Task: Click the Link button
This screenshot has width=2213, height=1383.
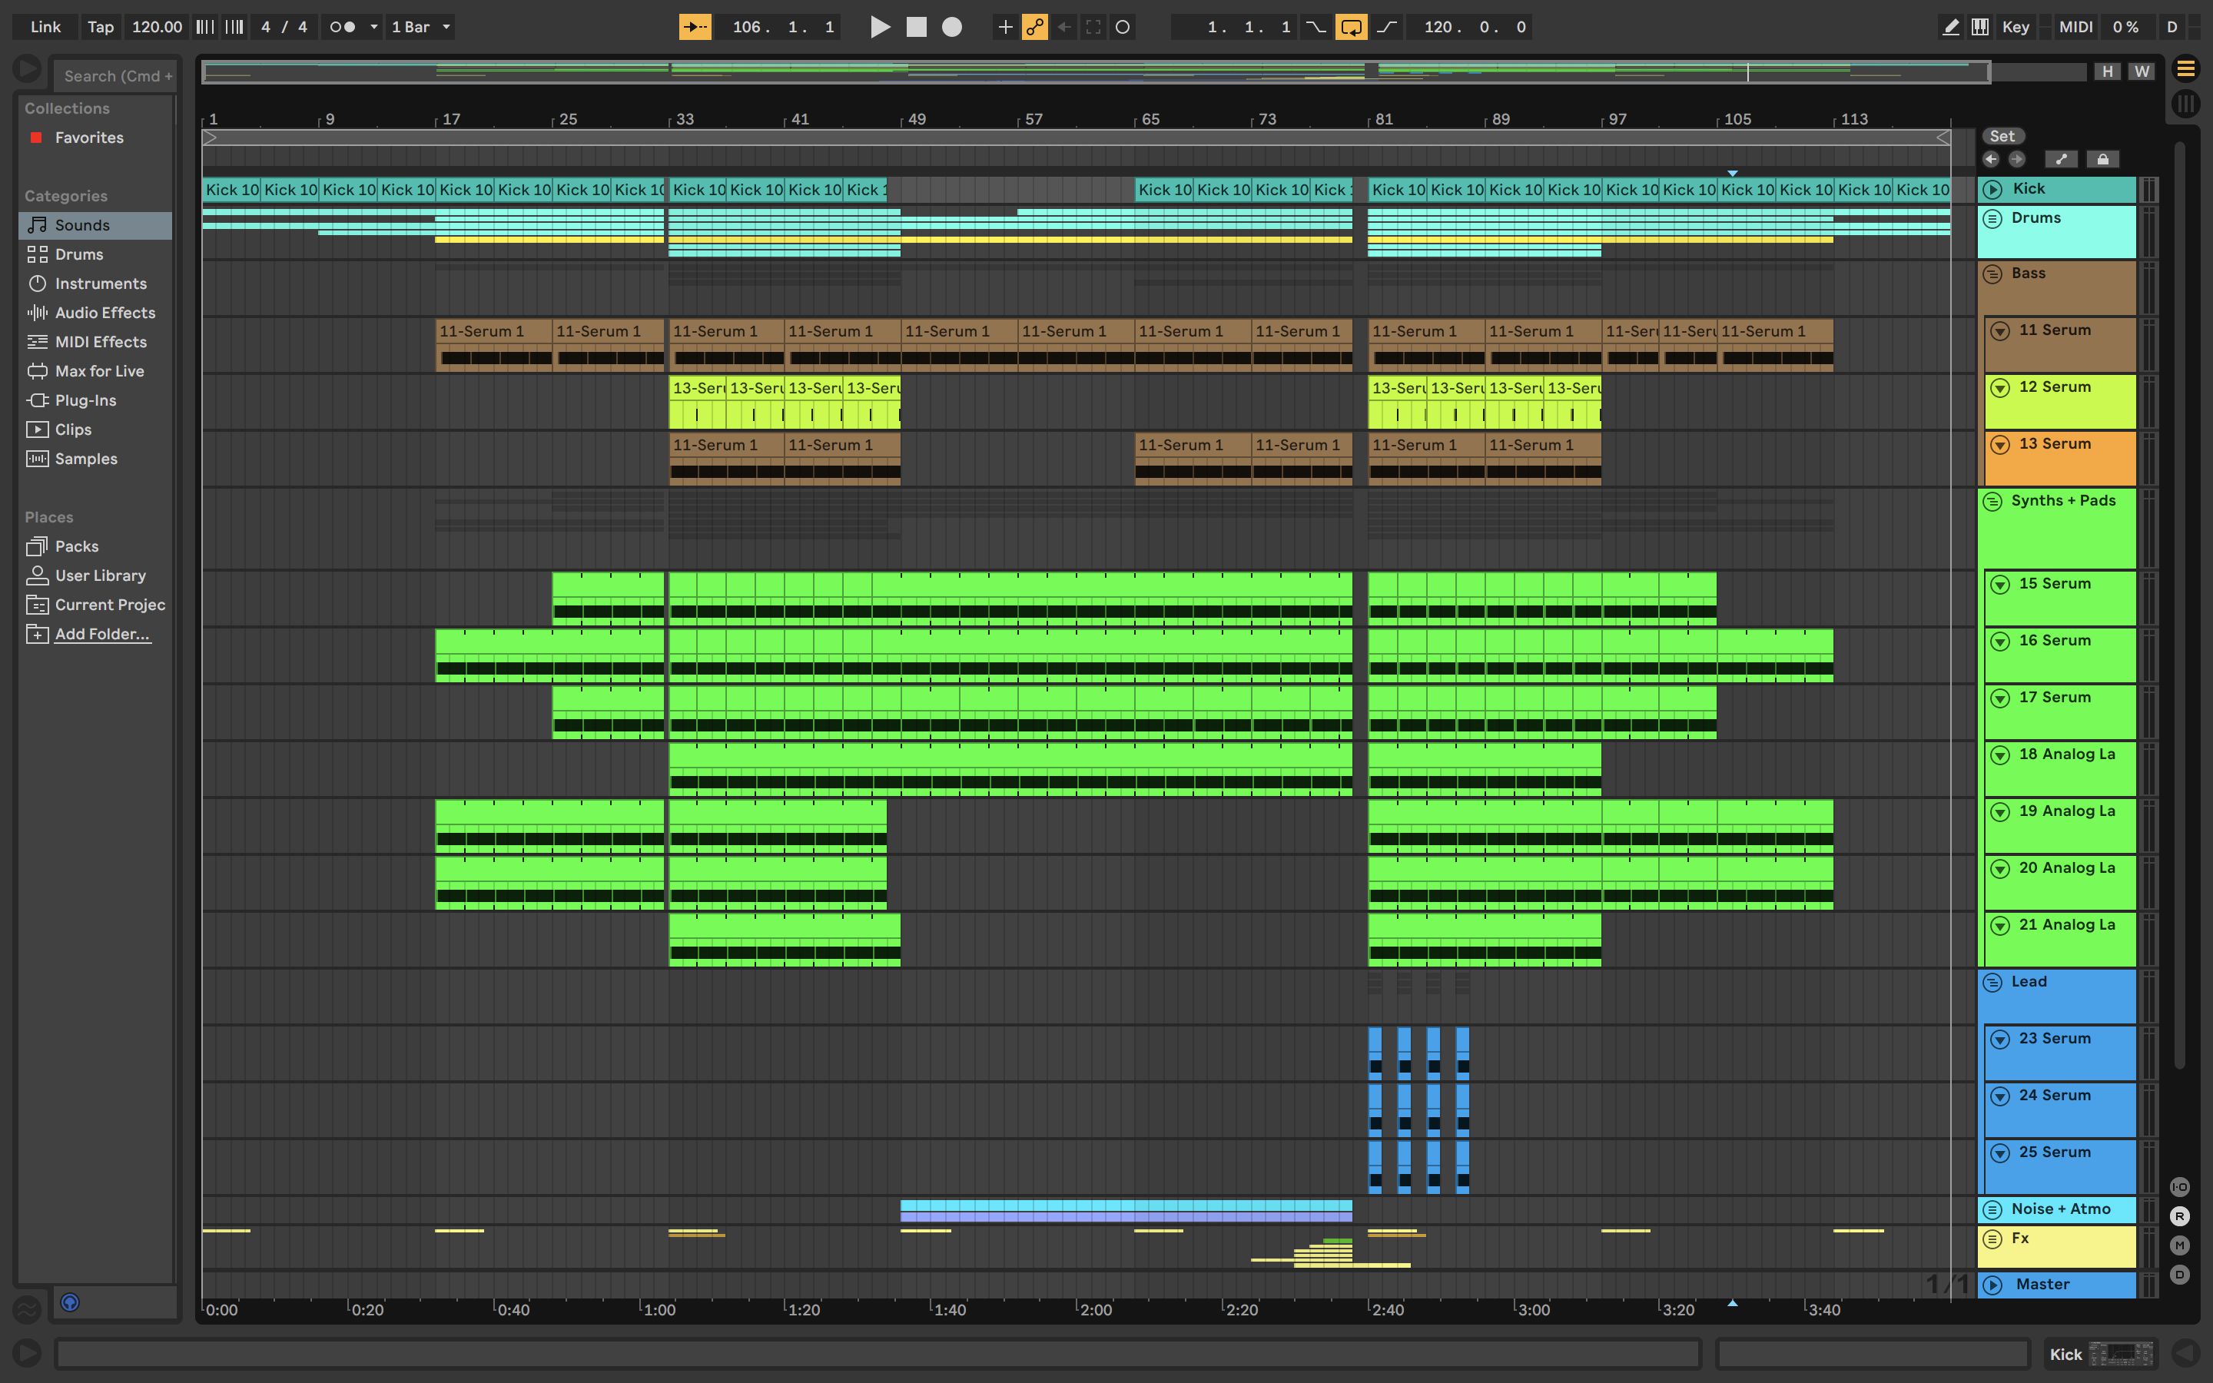Action: point(46,27)
